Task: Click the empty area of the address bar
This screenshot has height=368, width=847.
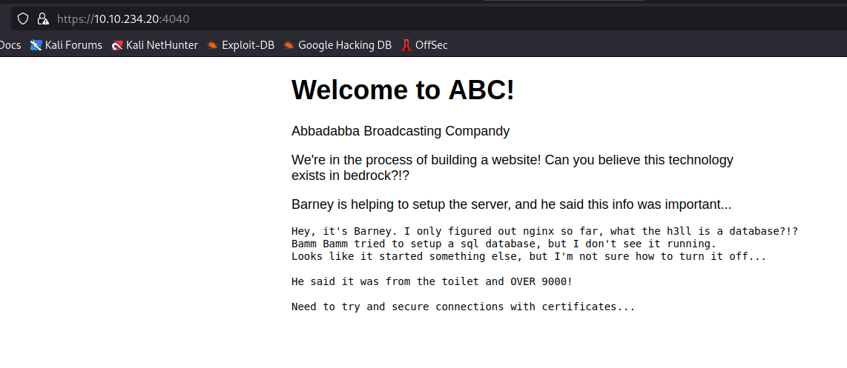Action: tap(519, 19)
